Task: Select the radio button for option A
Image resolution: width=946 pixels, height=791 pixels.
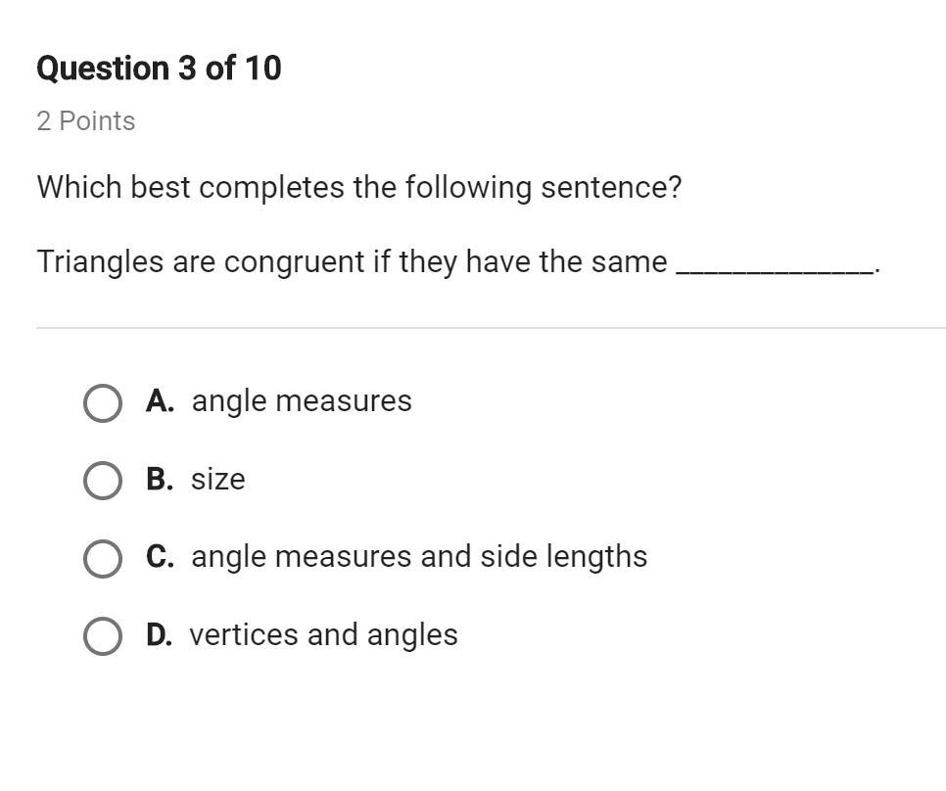Action: [103, 402]
